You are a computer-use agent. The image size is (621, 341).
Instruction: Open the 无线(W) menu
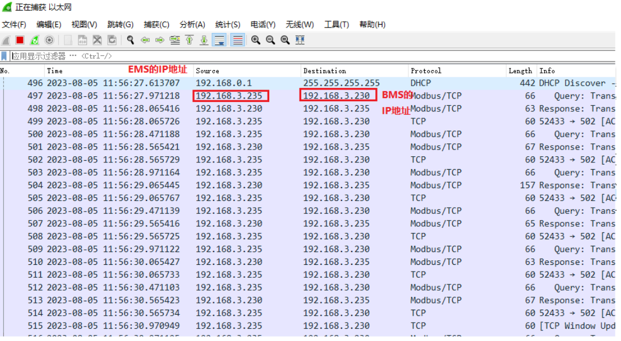(x=300, y=25)
